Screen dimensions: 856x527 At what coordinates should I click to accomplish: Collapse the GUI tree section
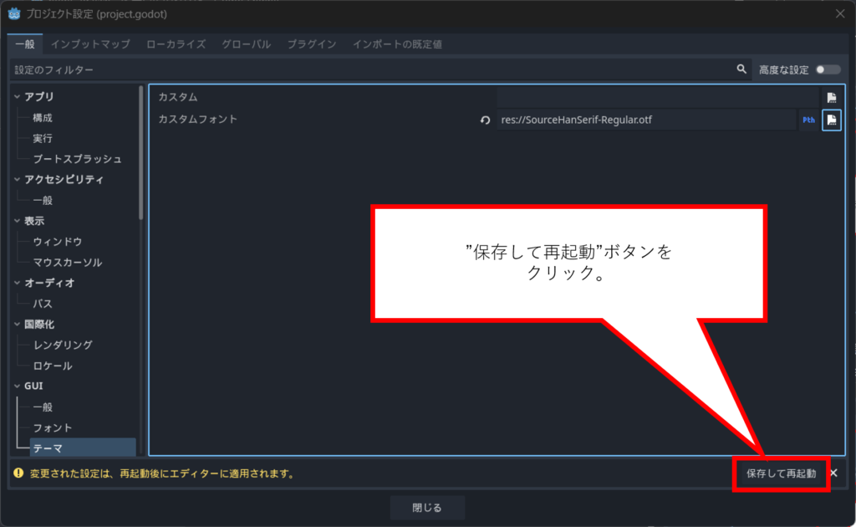(18, 386)
